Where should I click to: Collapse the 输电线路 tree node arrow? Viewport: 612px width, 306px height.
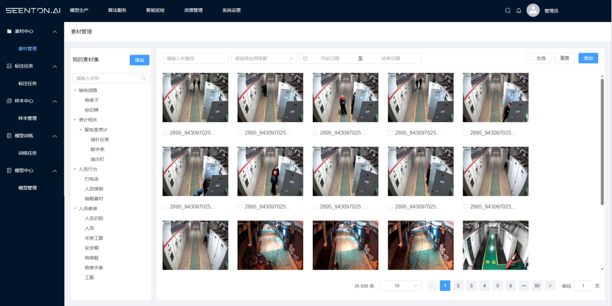point(75,90)
